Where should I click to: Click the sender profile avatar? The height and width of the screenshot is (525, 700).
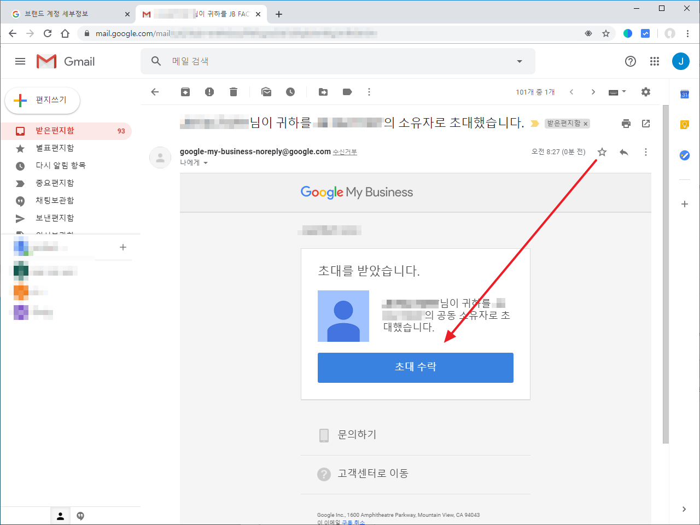pyautogui.click(x=160, y=157)
